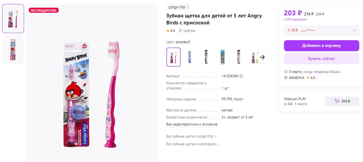Expand the price history row chevron
Screen dimensions: 363x162
pos(355,30)
